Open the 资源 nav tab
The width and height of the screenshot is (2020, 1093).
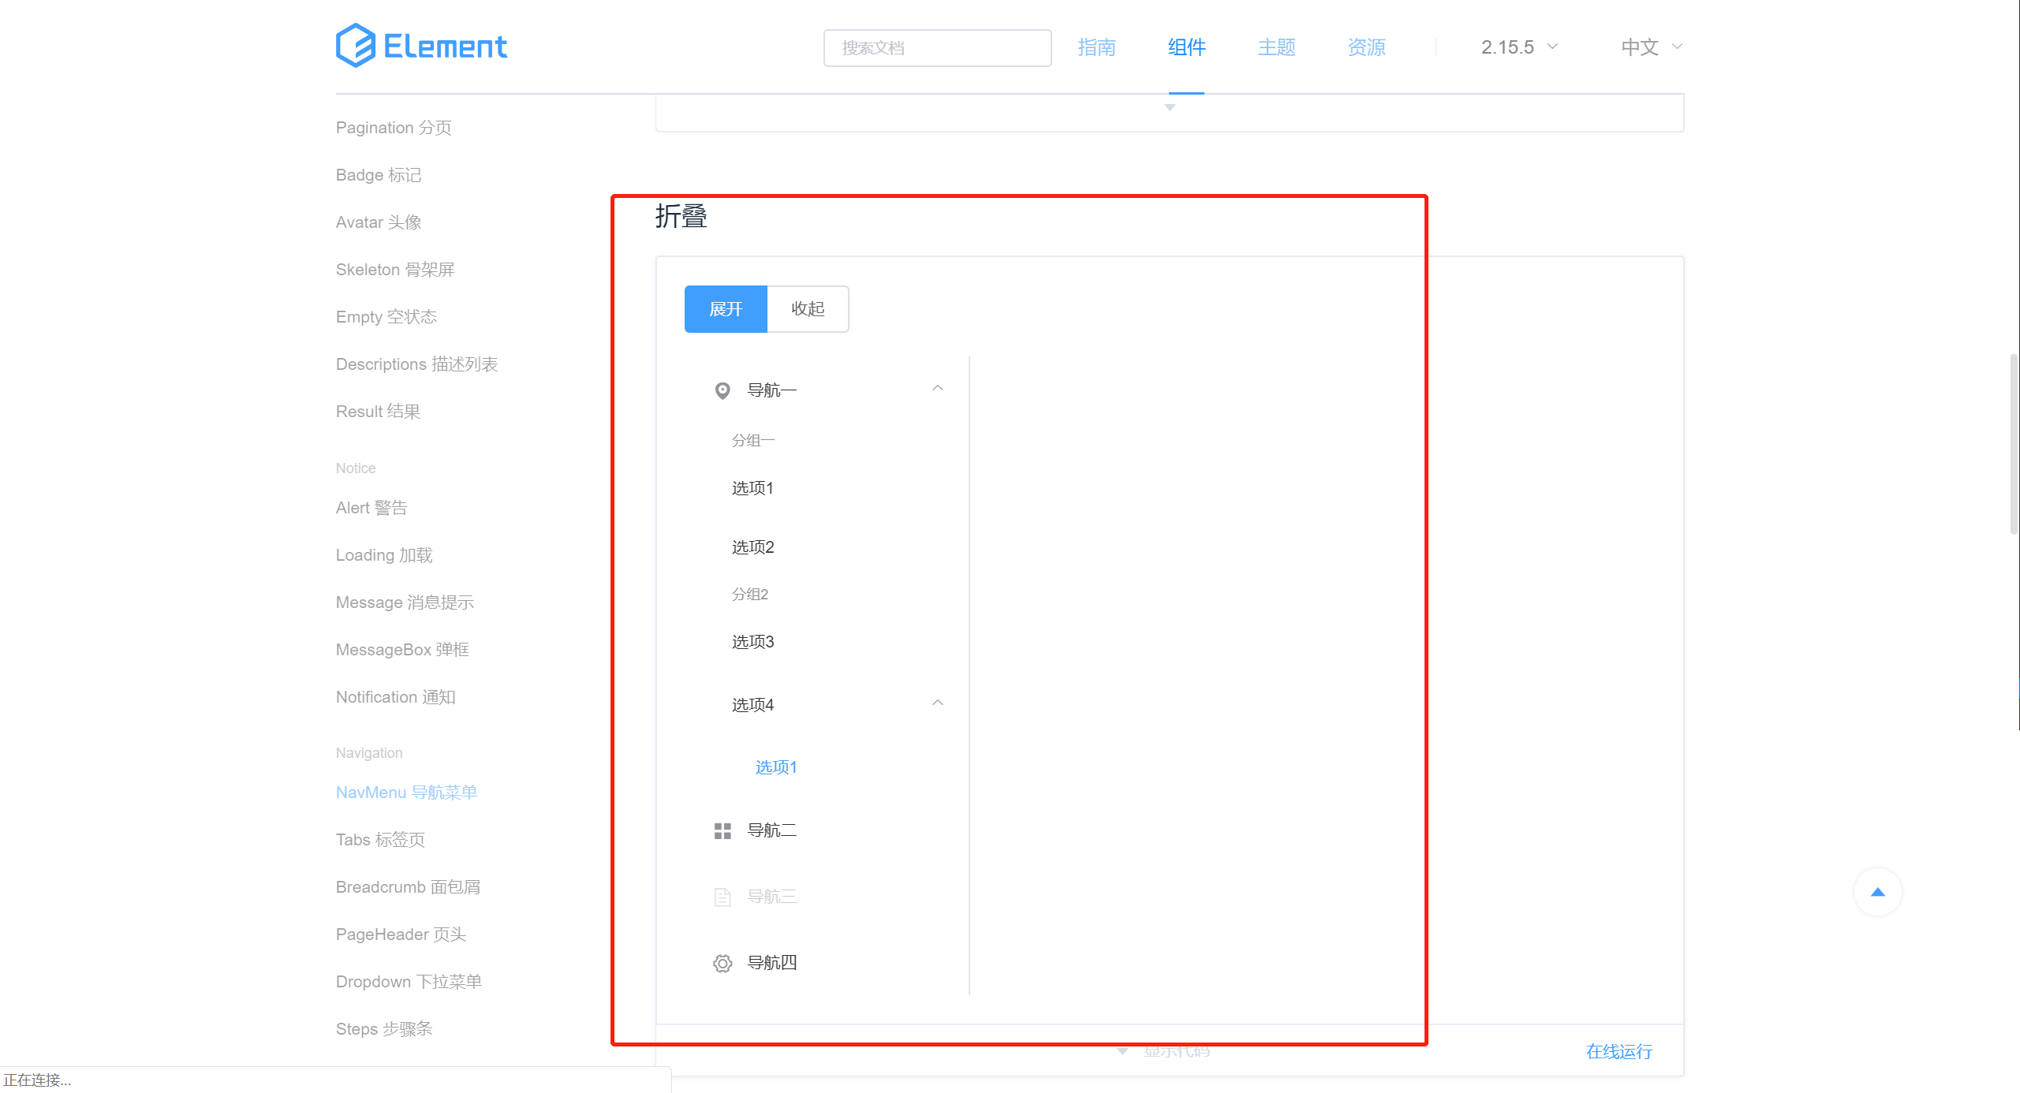1366,47
